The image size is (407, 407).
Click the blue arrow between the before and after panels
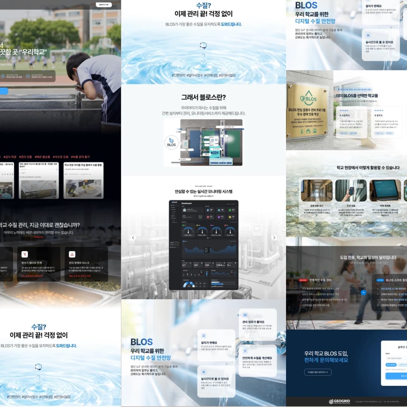pyautogui.click(x=363, y=292)
